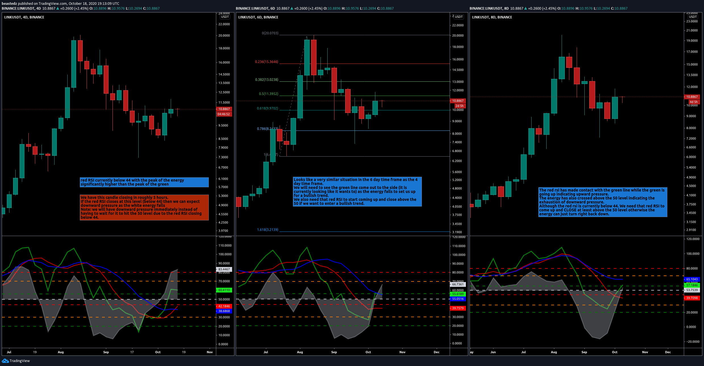This screenshot has height=366, width=704.
Task: Click the 10.8867 price tag on 6D axis
Action: pos(458,101)
